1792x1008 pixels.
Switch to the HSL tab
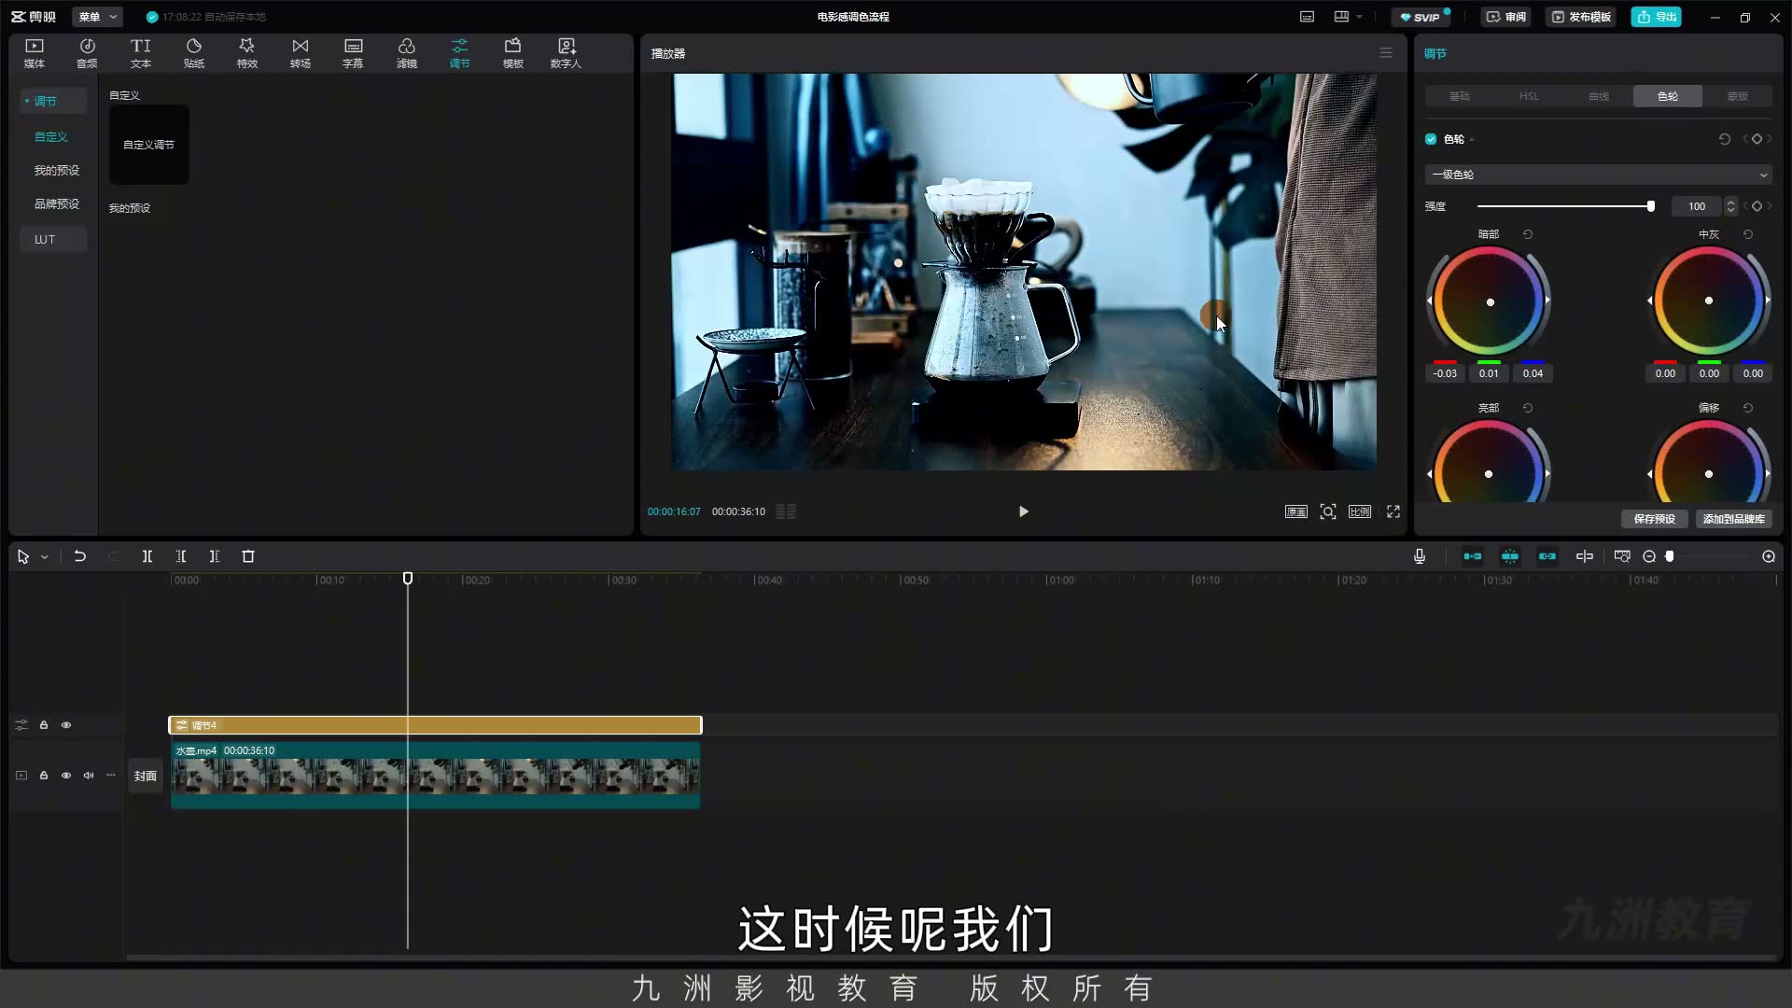click(x=1529, y=96)
